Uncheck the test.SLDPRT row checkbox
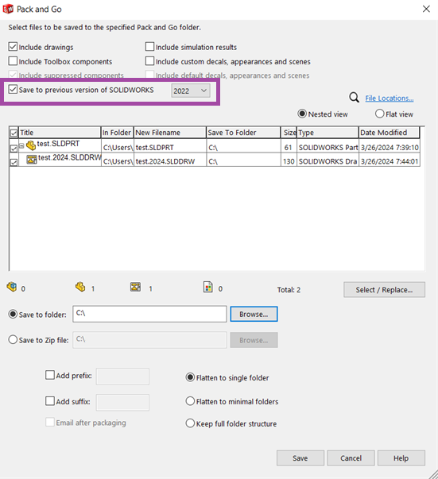Viewport: 438px width, 479px height. tap(14, 149)
